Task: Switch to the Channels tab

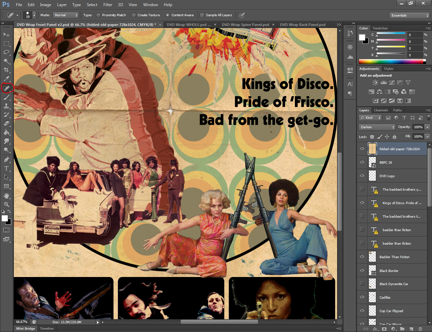Action: tap(381, 110)
